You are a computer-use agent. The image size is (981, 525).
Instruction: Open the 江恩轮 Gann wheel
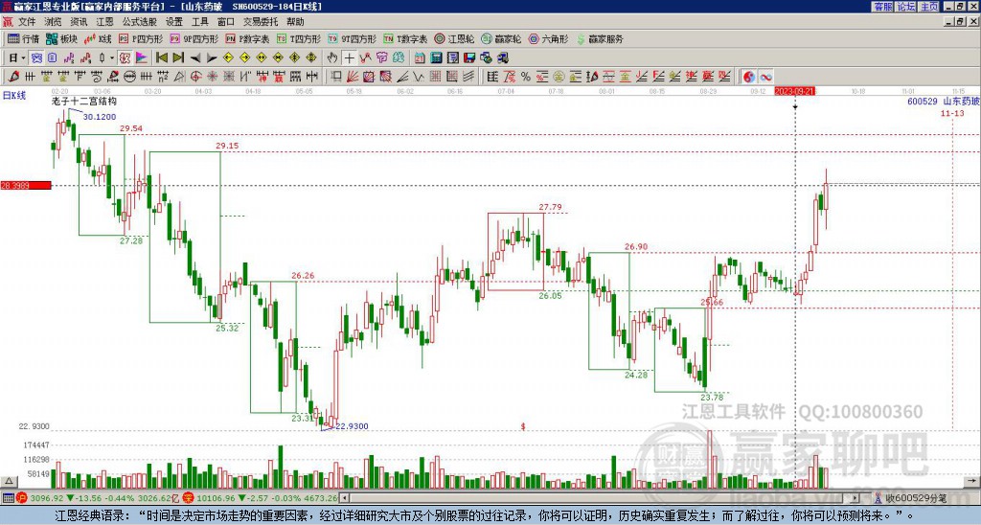(x=454, y=38)
